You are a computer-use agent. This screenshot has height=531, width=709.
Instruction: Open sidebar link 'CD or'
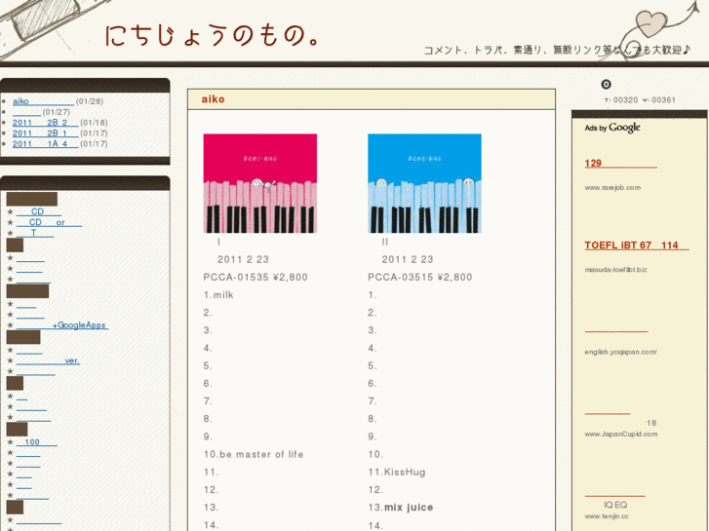point(50,222)
